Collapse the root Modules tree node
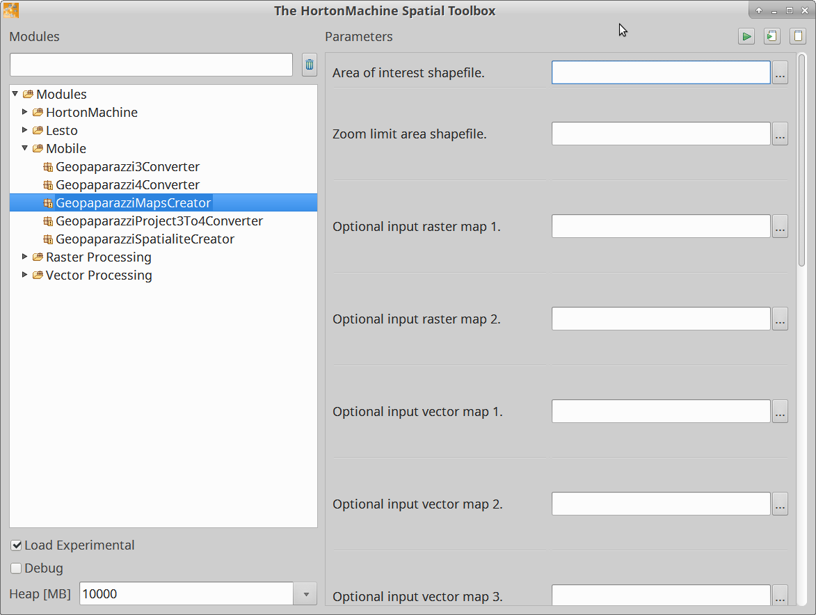The width and height of the screenshot is (816, 615). [15, 94]
